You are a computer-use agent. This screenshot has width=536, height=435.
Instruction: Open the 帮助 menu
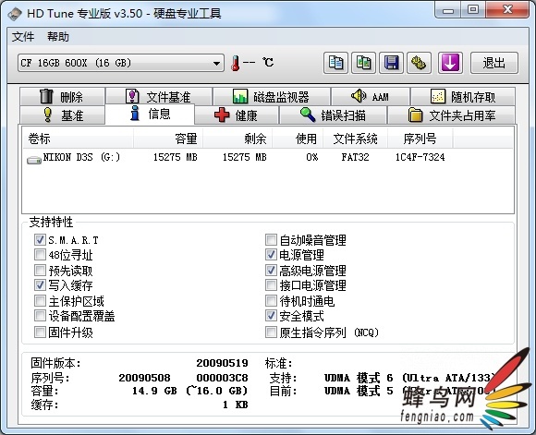click(58, 37)
